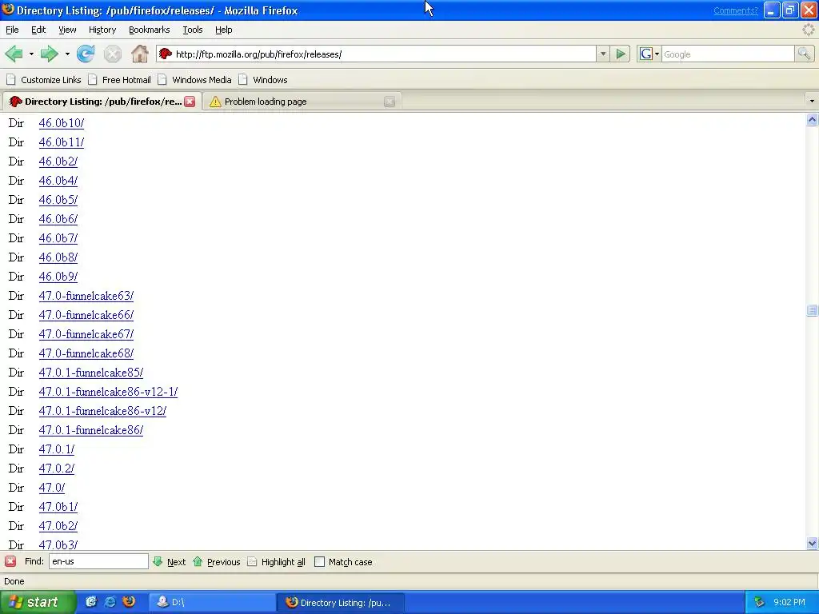The height and width of the screenshot is (614, 819).
Task: Switch to the D:\ taskbar window
Action: point(213,602)
